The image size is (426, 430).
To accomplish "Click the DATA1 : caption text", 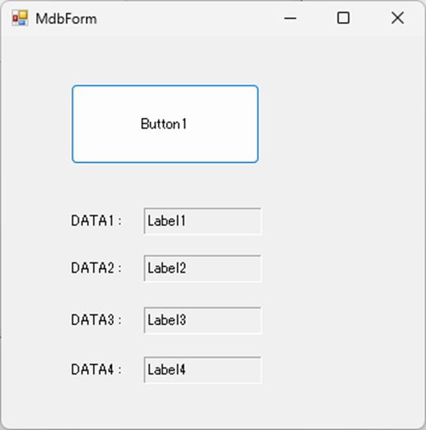I will coord(96,221).
